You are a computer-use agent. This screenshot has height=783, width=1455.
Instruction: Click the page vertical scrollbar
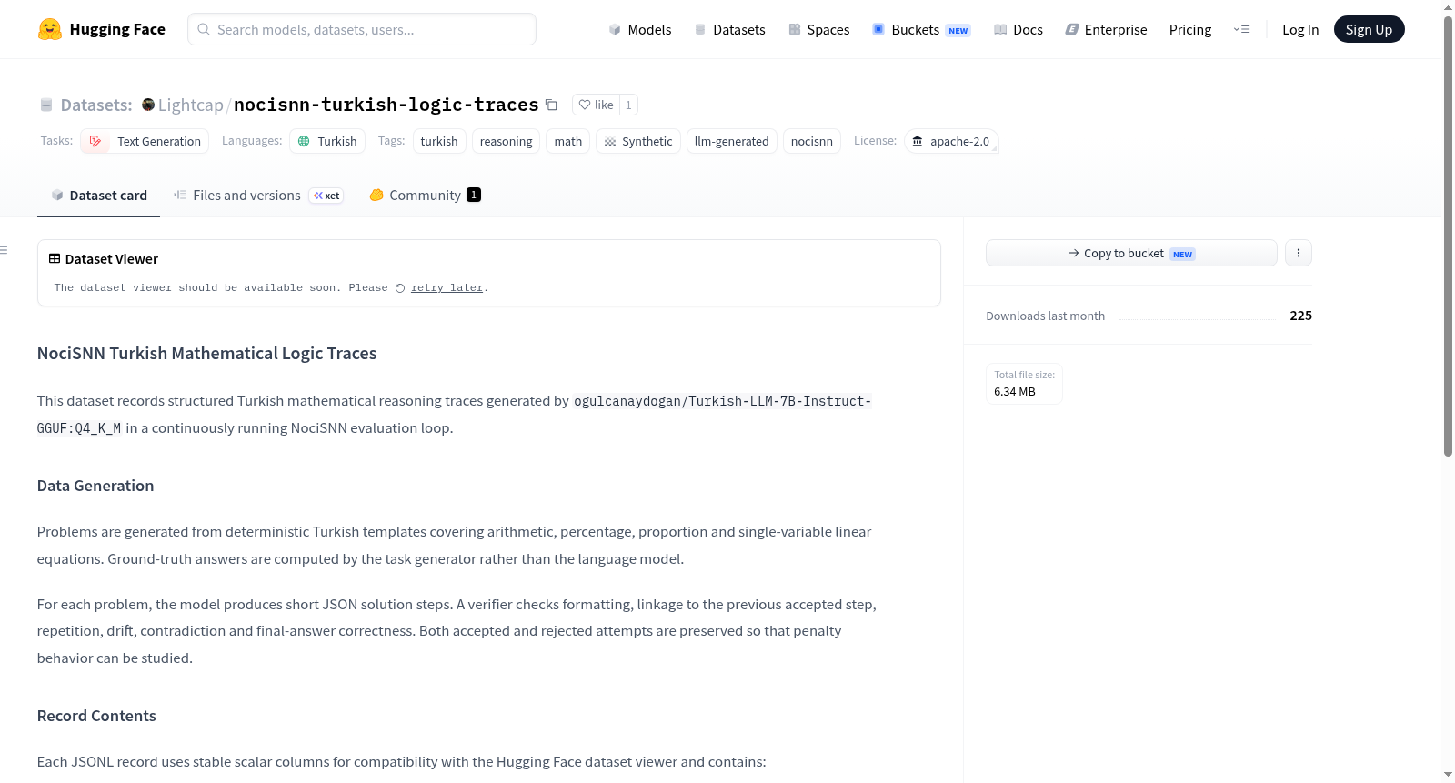coord(1448,236)
